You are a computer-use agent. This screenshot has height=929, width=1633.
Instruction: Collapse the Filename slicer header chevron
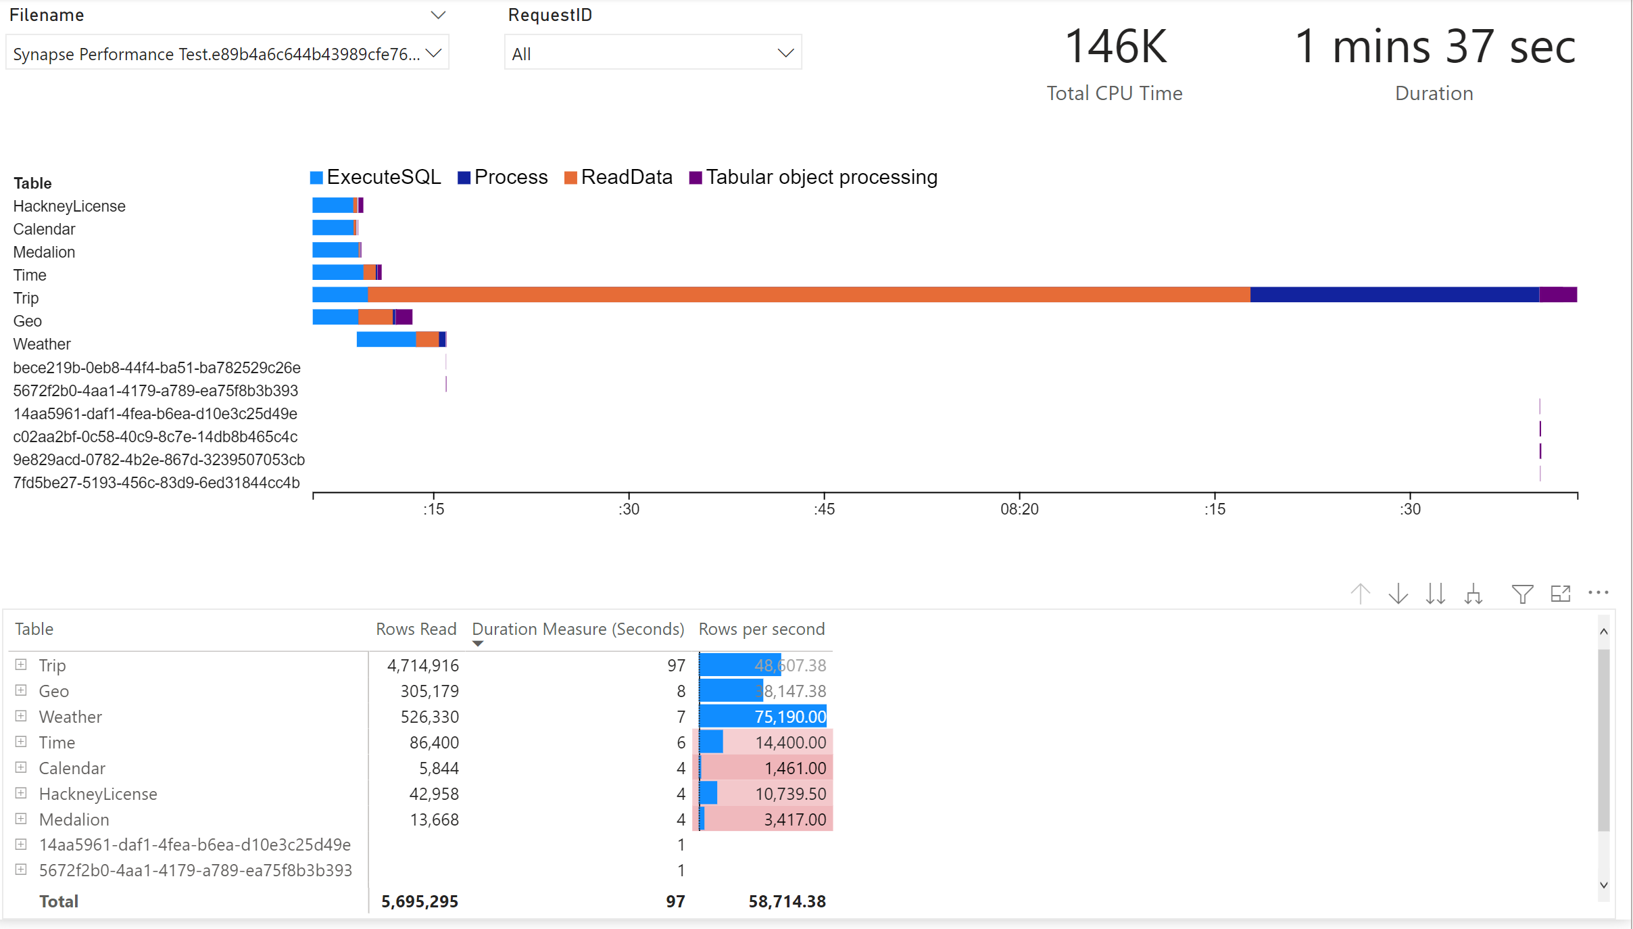pos(438,15)
